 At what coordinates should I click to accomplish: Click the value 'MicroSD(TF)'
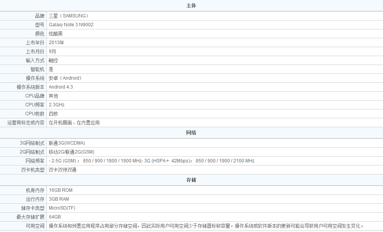62,208
